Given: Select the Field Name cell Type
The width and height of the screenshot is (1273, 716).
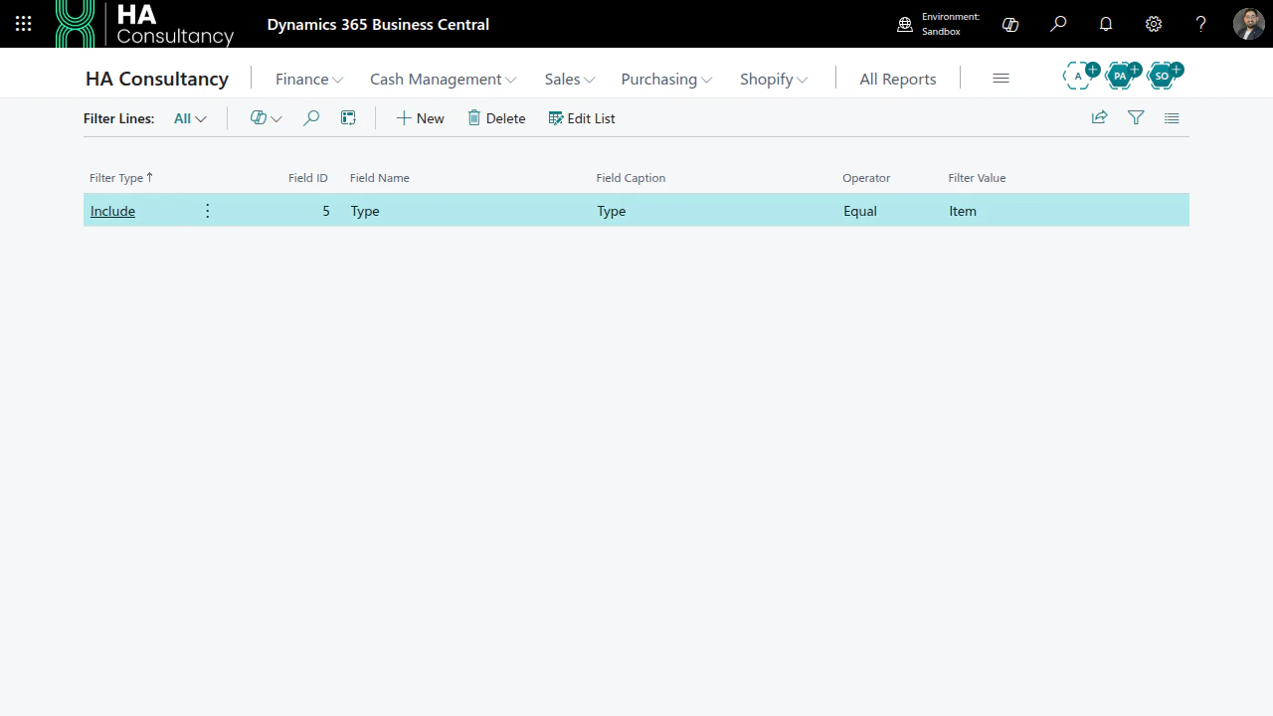Looking at the screenshot, I should [365, 211].
